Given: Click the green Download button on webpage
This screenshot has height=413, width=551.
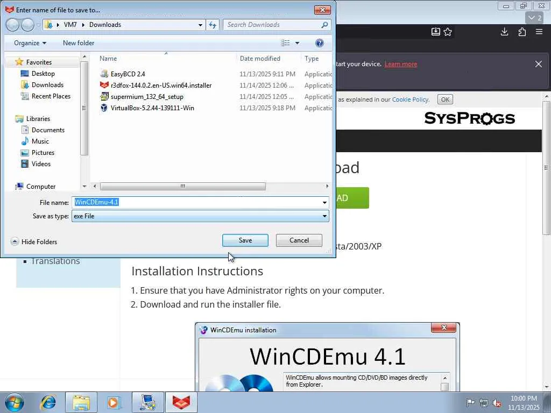Looking at the screenshot, I should click(352, 198).
